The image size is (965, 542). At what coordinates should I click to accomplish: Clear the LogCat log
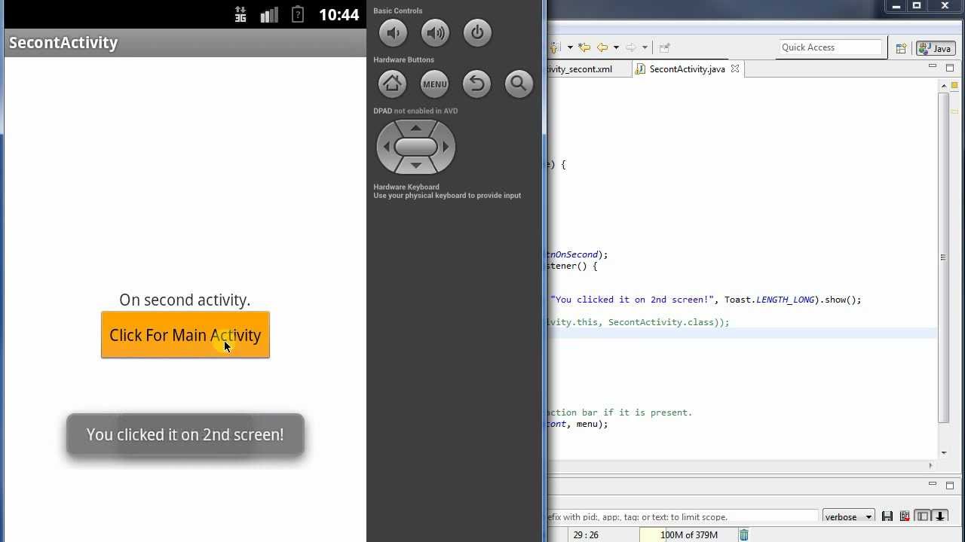coord(905,516)
